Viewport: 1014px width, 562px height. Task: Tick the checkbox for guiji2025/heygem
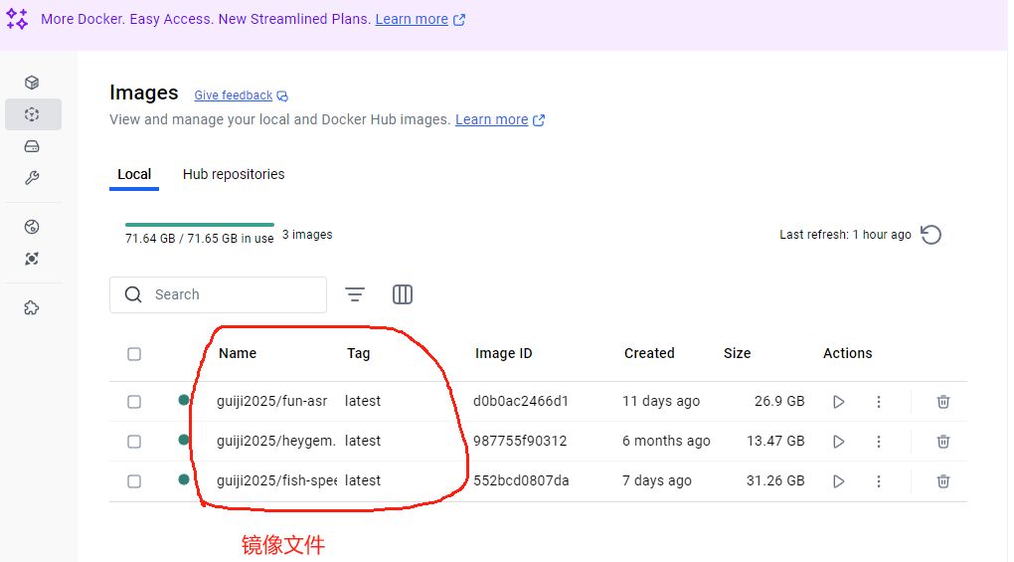134,442
